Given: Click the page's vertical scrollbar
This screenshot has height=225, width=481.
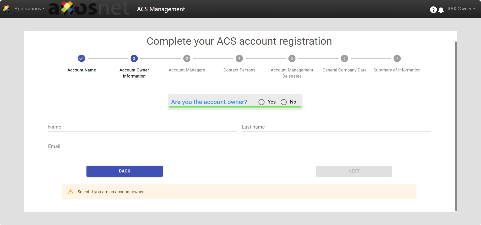Looking at the screenshot, I should 456,126.
